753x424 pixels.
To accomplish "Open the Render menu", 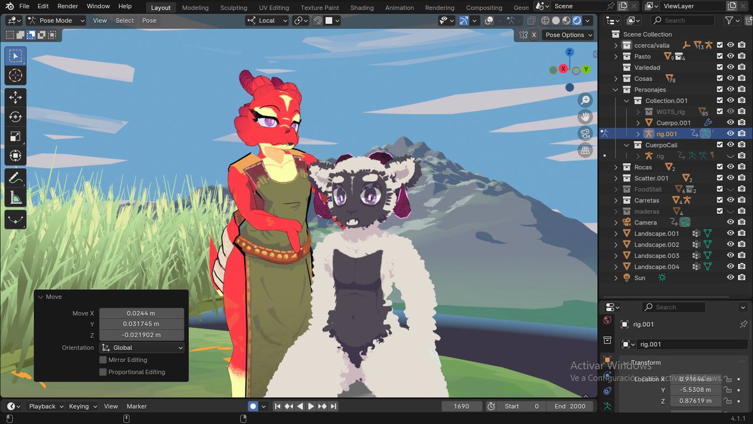I will [x=68, y=6].
